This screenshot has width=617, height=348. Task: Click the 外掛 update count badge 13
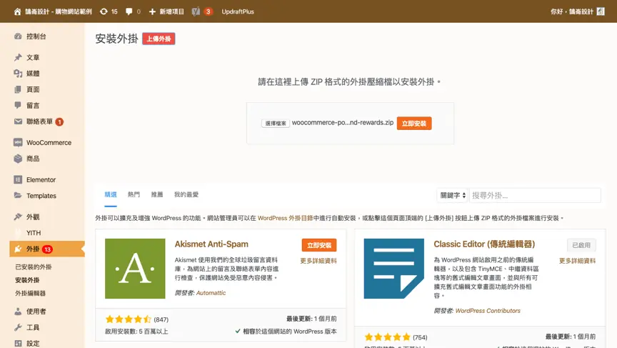coord(47,249)
